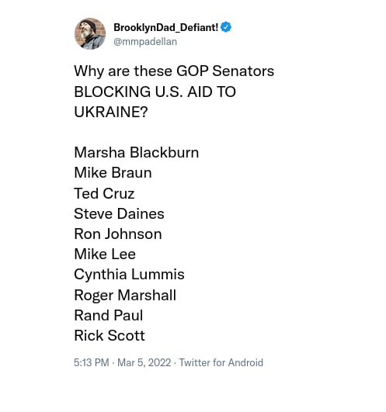
Task: Click the name Mike Lee
Action: click(x=105, y=254)
